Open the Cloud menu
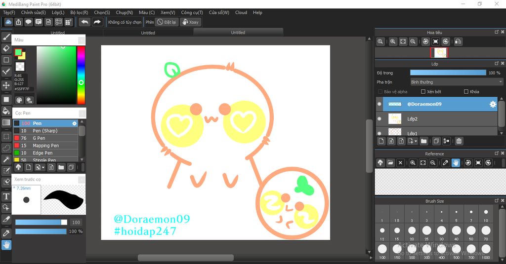This screenshot has width=506, height=264. 241,12
